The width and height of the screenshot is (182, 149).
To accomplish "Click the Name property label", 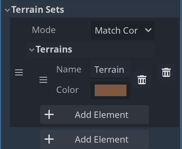I will (69, 70).
